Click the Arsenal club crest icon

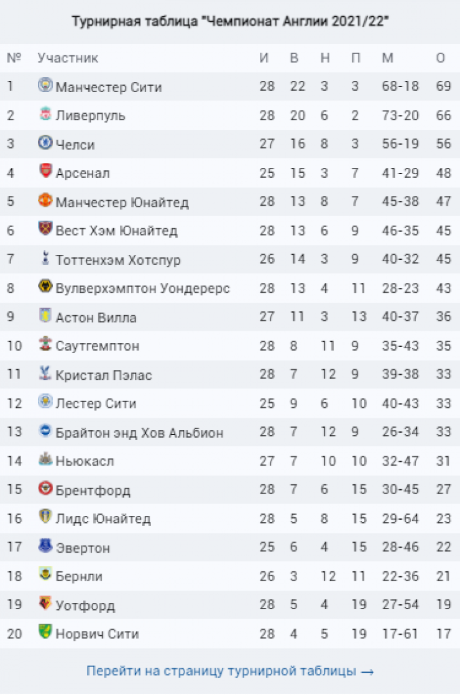click(x=45, y=172)
